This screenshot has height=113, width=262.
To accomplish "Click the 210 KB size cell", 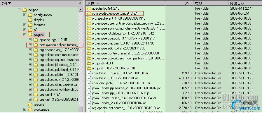I will tap(187, 83).
